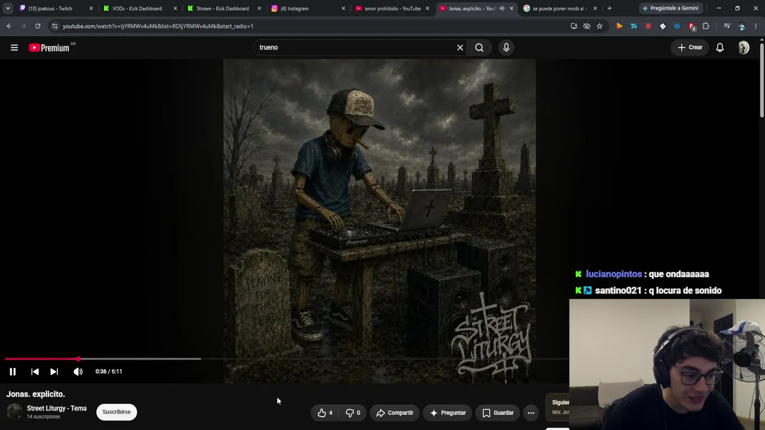This screenshot has width=765, height=430.
Task: Pause the playing video
Action: 13,371
